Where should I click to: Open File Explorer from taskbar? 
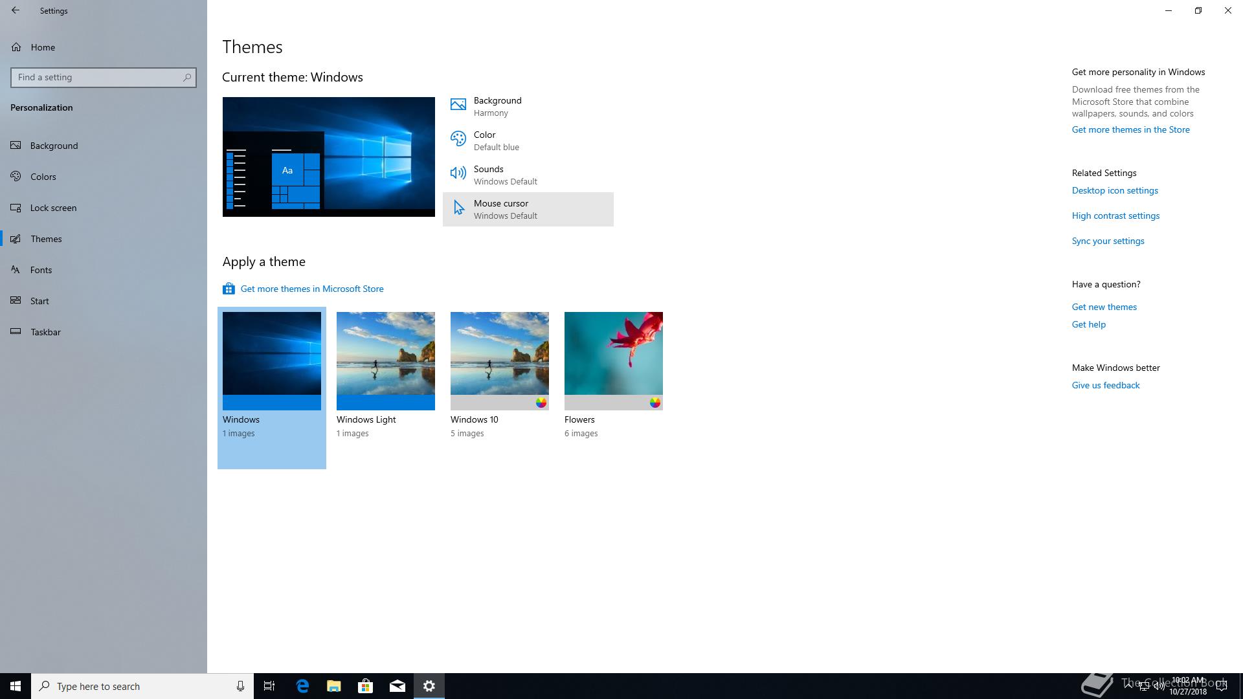point(334,686)
